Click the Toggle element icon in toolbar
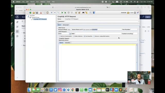This screenshot has width=165, height=93. [58, 13]
